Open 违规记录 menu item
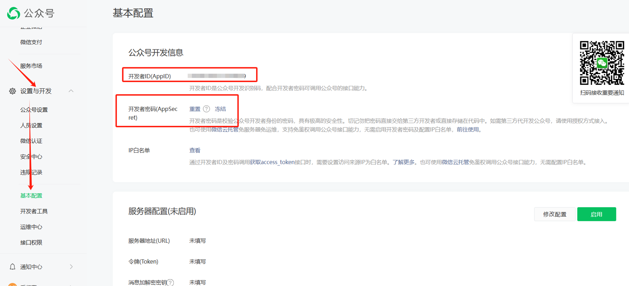 pyautogui.click(x=31, y=172)
